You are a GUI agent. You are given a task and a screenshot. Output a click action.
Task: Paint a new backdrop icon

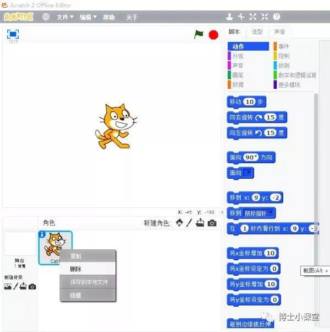[x=15, y=286]
